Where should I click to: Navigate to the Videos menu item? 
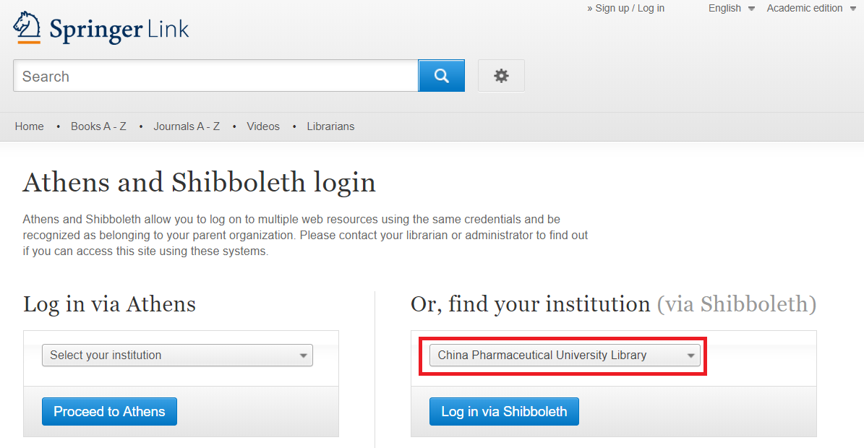pyautogui.click(x=263, y=126)
